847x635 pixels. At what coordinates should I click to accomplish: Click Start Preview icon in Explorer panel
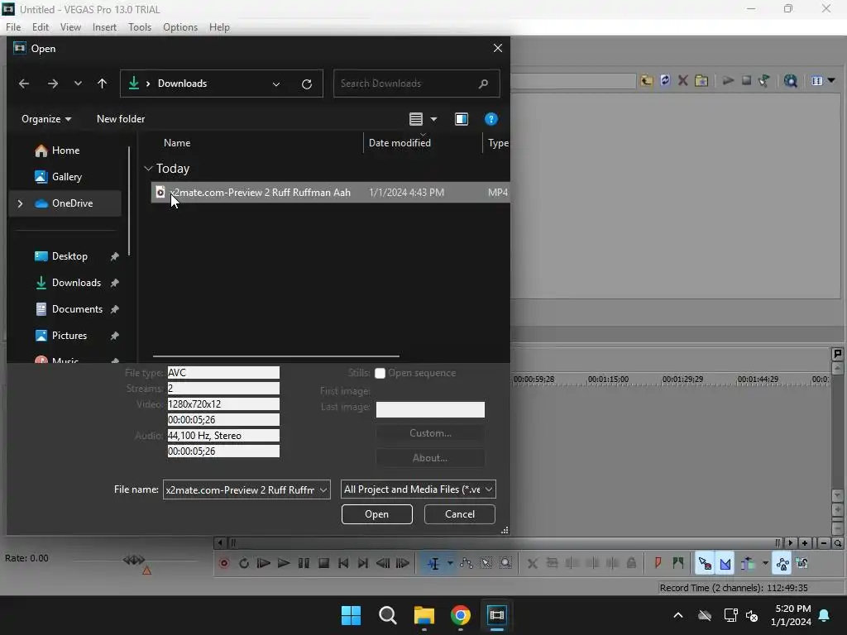[728, 81]
